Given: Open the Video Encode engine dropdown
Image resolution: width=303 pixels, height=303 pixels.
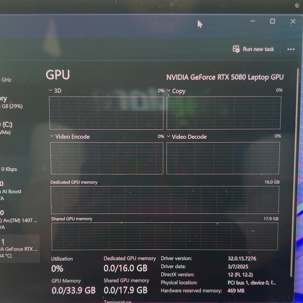Looking at the screenshot, I should (x=52, y=136).
